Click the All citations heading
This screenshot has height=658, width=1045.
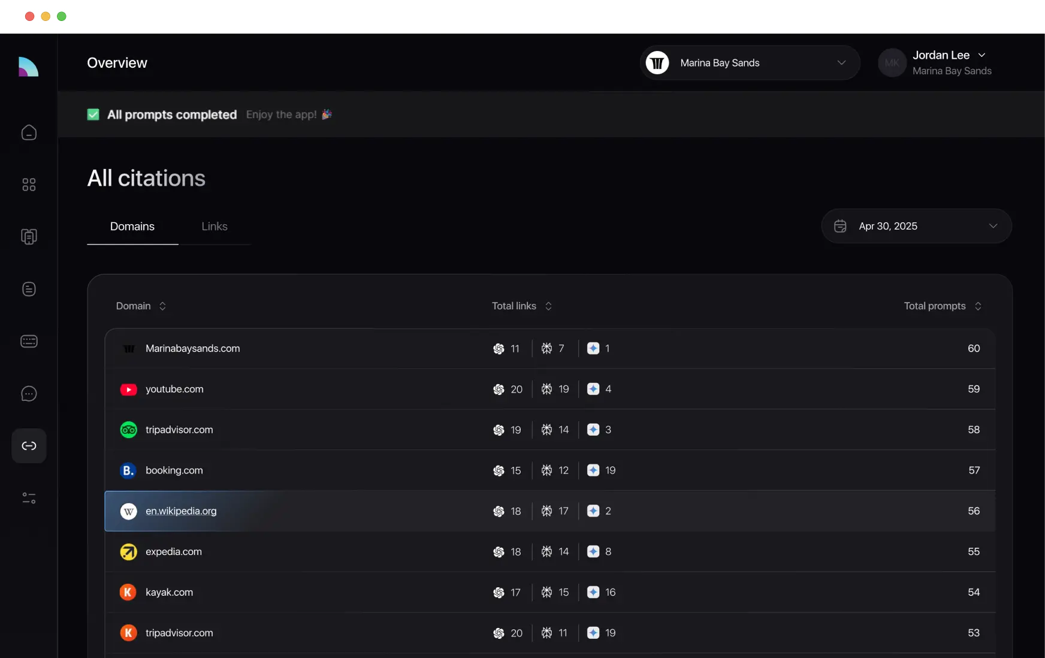point(146,179)
